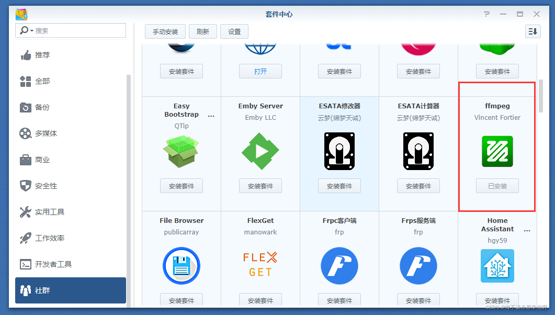Click the sort order icon button
This screenshot has height=315, width=555.
tap(533, 31)
